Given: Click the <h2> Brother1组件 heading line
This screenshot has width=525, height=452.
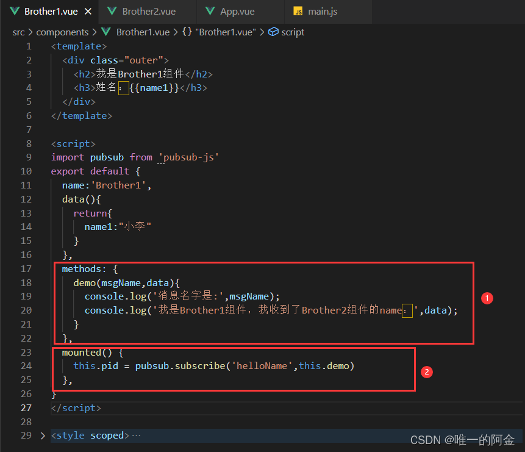Looking at the screenshot, I should [143, 74].
